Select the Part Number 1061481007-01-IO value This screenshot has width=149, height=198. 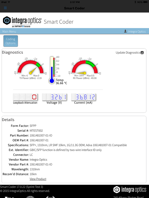41,135
